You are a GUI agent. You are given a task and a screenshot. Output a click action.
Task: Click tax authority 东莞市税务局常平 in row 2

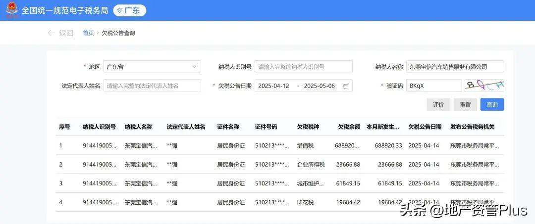tap(475, 165)
